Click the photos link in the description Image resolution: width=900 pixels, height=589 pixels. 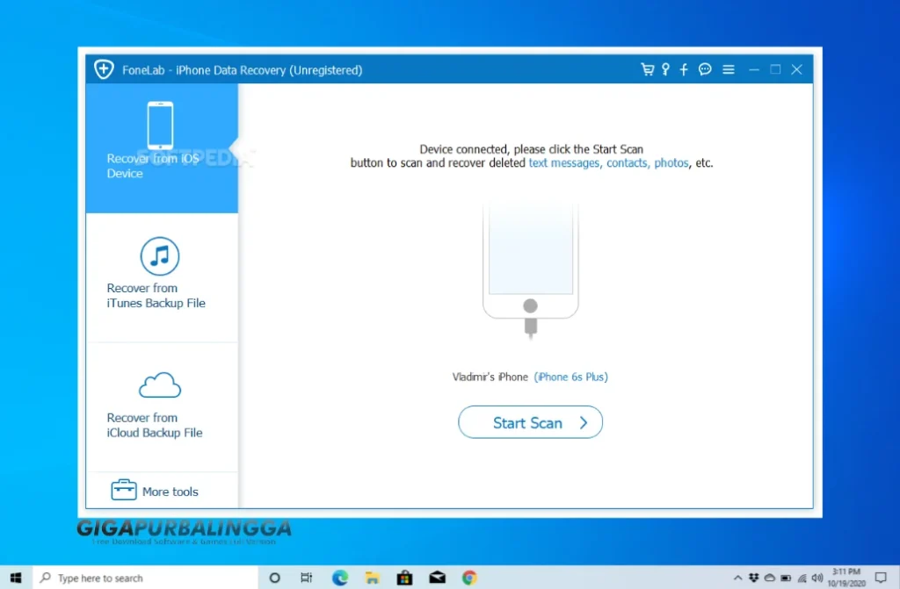(x=671, y=162)
